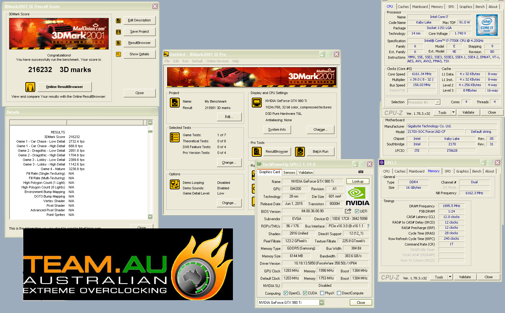
Task: Click the Show Details magnifier icon
Action: 118,54
